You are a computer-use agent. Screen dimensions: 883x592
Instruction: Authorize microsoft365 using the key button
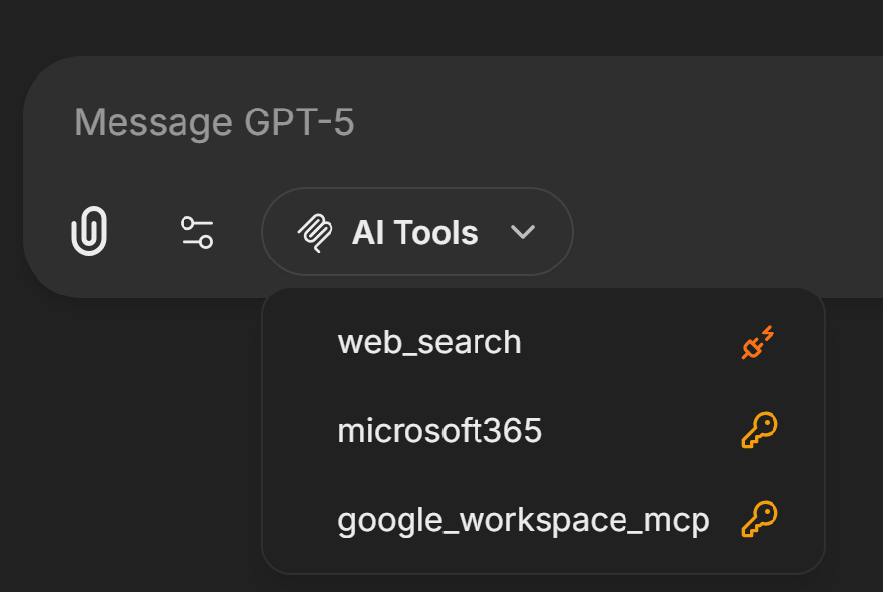[x=759, y=431]
